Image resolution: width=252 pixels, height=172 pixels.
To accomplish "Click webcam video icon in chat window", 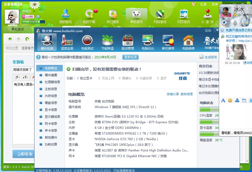I will (x=224, y=23).
